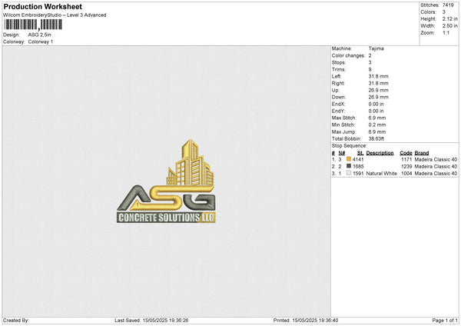Click the dark gray thread swatch 1685
Screen dimensions: 461x326
click(349, 166)
